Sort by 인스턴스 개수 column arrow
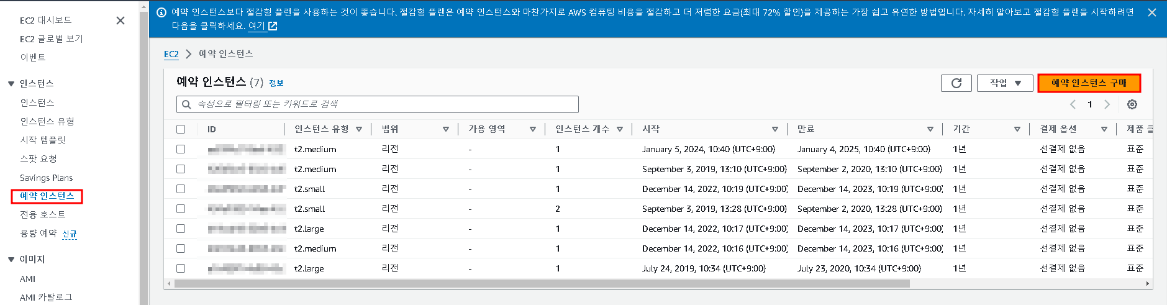 [x=620, y=129]
